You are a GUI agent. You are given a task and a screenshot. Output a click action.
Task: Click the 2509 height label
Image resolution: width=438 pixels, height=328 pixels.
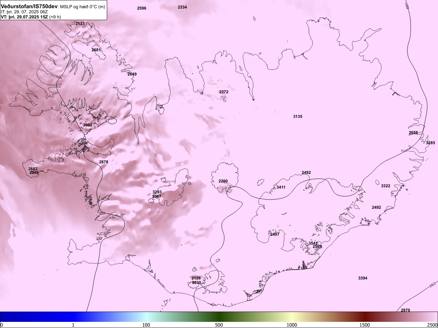click(317, 246)
